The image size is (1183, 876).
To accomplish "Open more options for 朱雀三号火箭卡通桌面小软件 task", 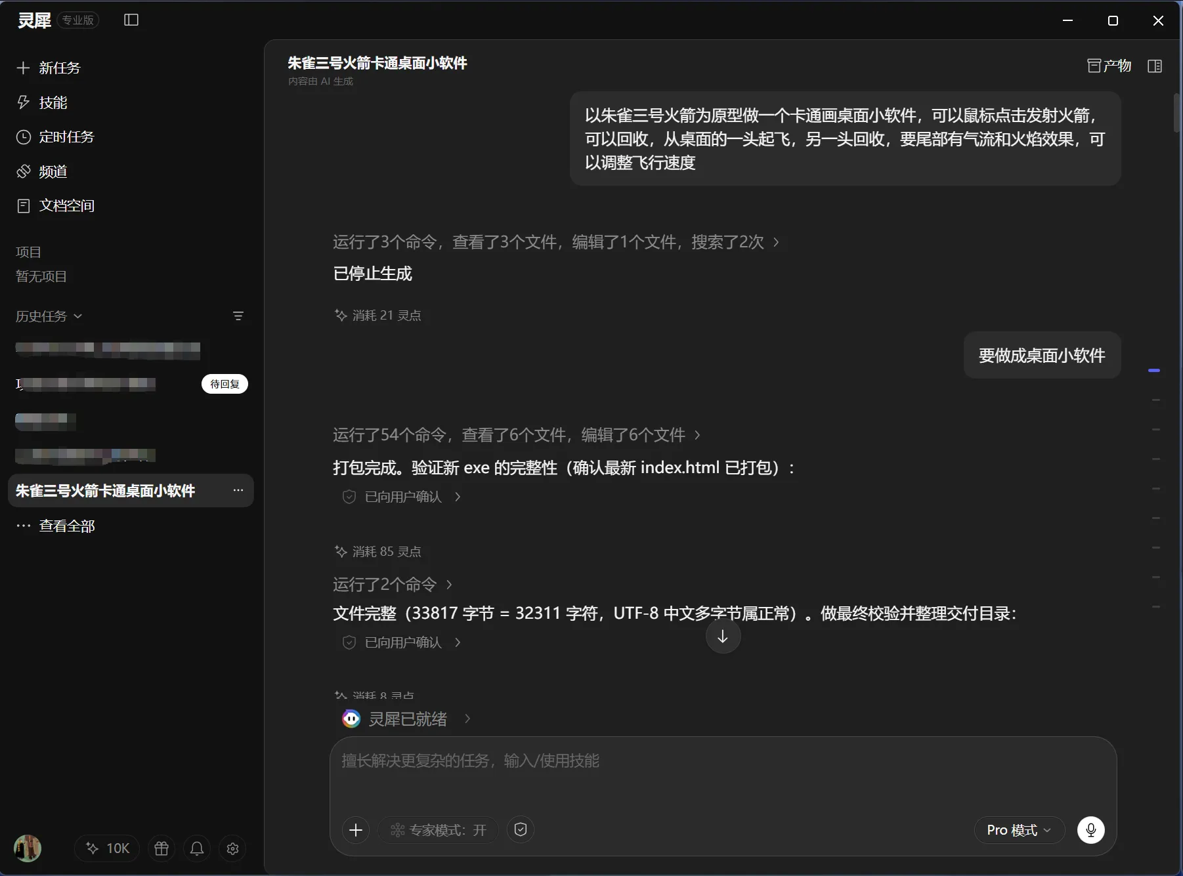I will (238, 490).
